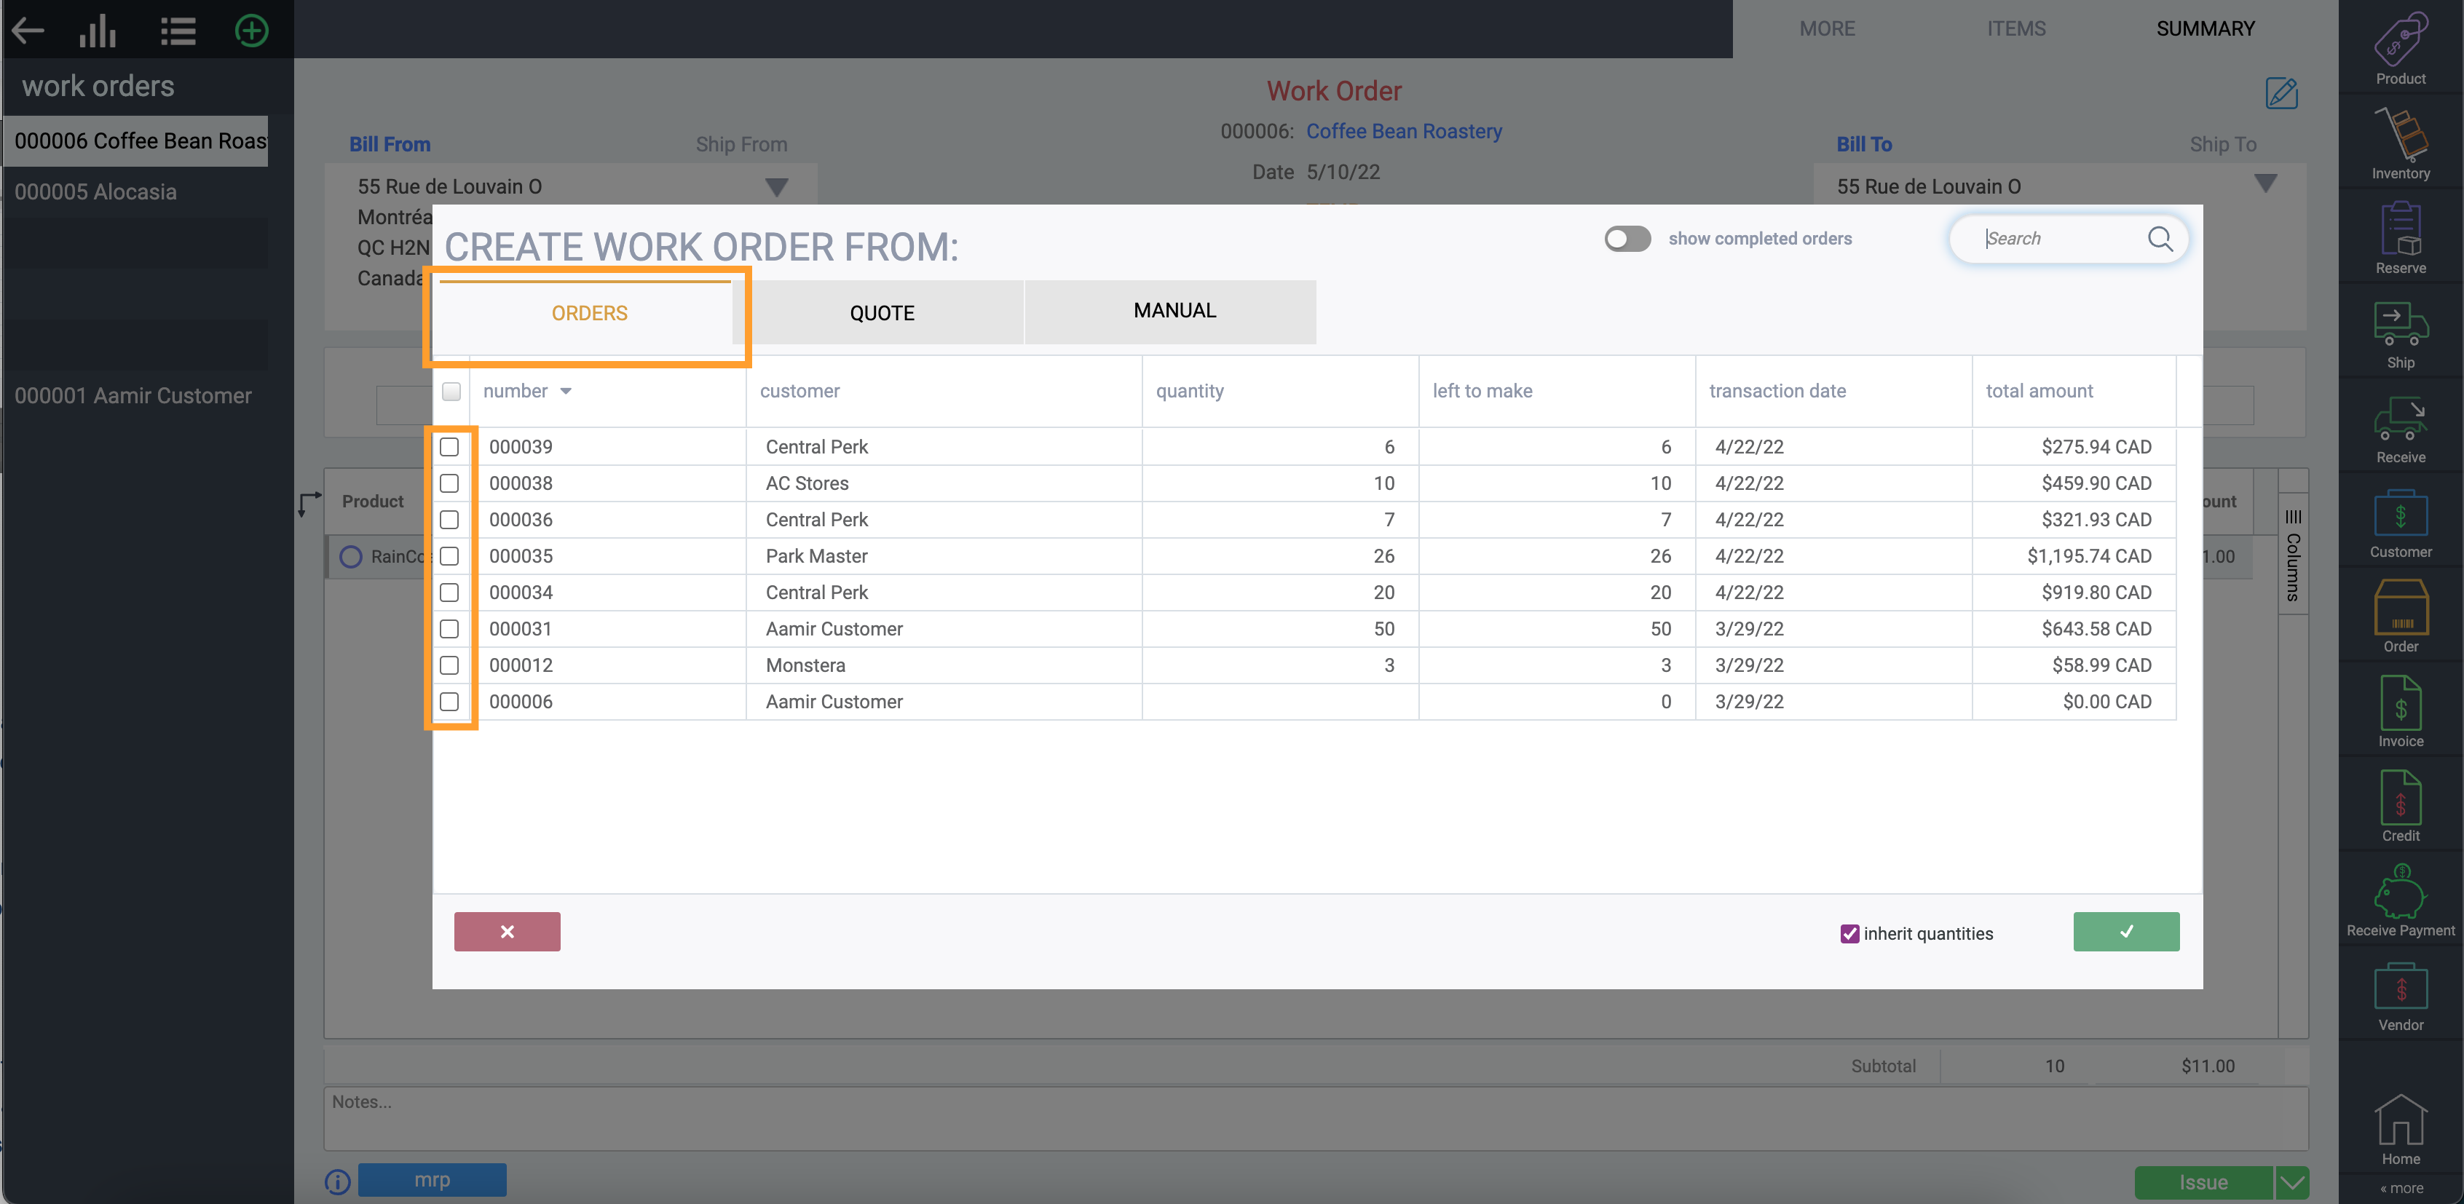Click the search magnifier icon
The width and height of the screenshot is (2464, 1204).
[2159, 239]
